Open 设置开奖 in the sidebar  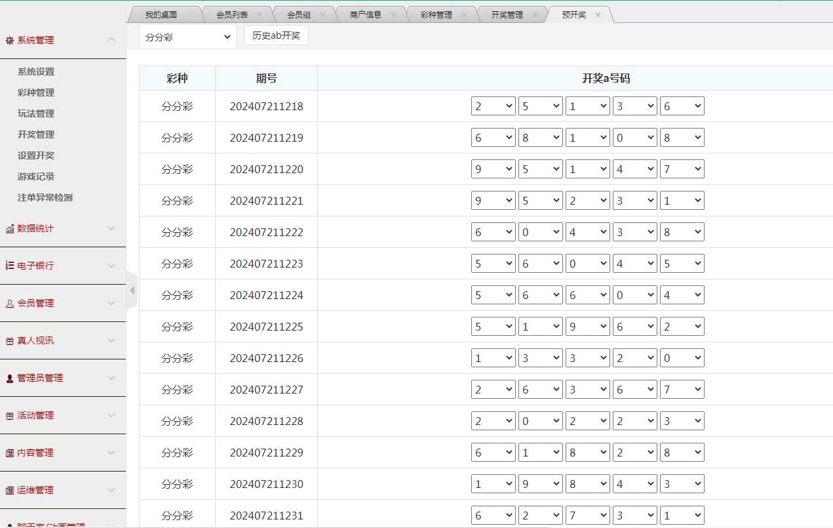tap(36, 155)
